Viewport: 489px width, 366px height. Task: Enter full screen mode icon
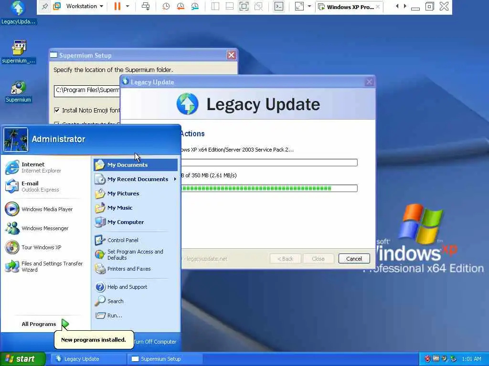[244, 6]
